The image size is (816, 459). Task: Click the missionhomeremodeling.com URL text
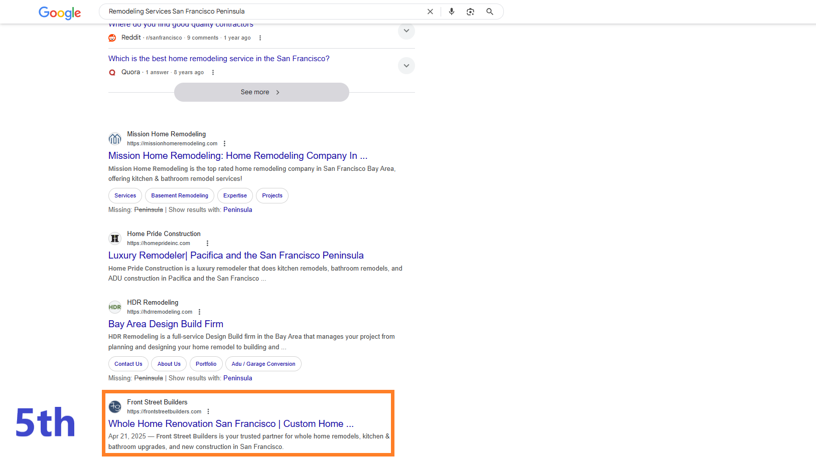pos(172,144)
